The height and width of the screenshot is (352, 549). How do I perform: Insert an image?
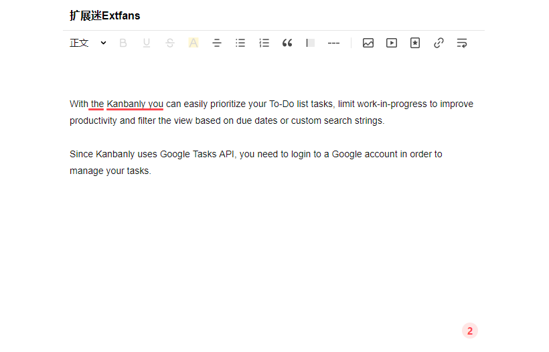click(368, 43)
